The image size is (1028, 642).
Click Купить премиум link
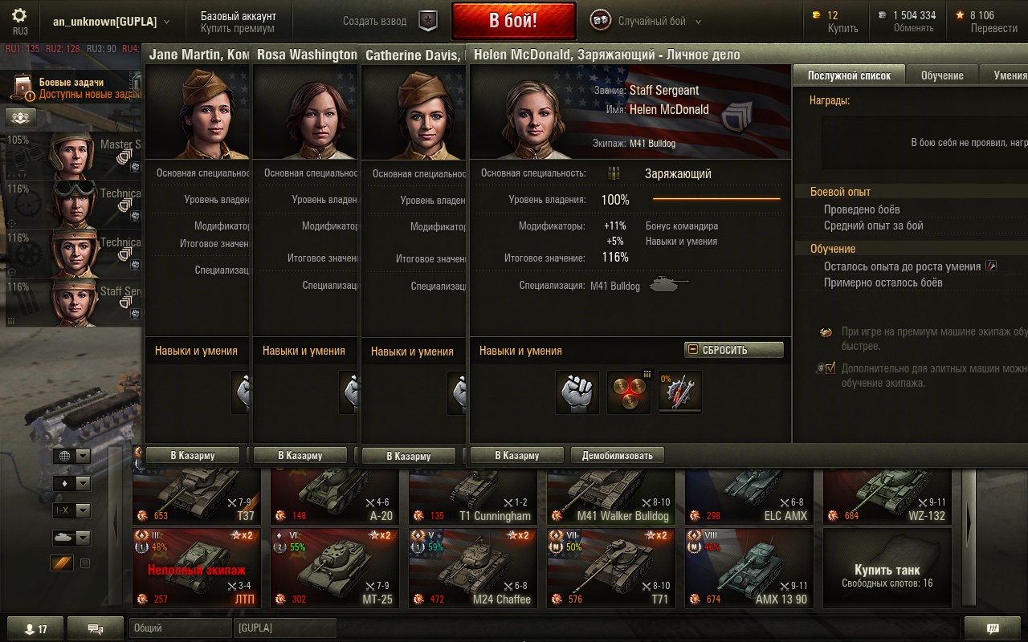tap(238, 28)
